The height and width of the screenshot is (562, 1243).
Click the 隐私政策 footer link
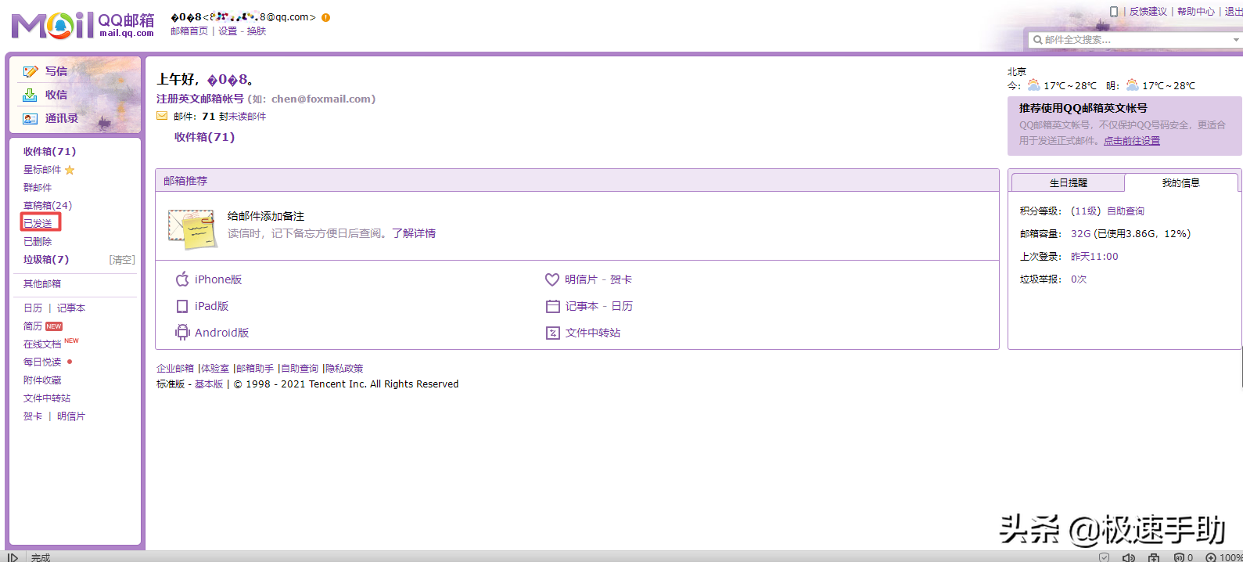pyautogui.click(x=344, y=368)
